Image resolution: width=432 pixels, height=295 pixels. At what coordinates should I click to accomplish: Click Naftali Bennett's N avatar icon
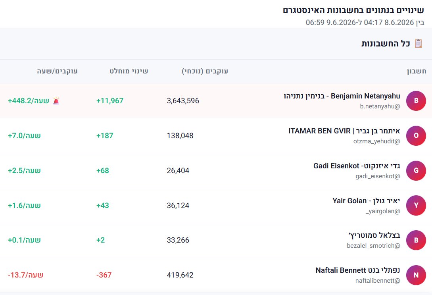416,275
